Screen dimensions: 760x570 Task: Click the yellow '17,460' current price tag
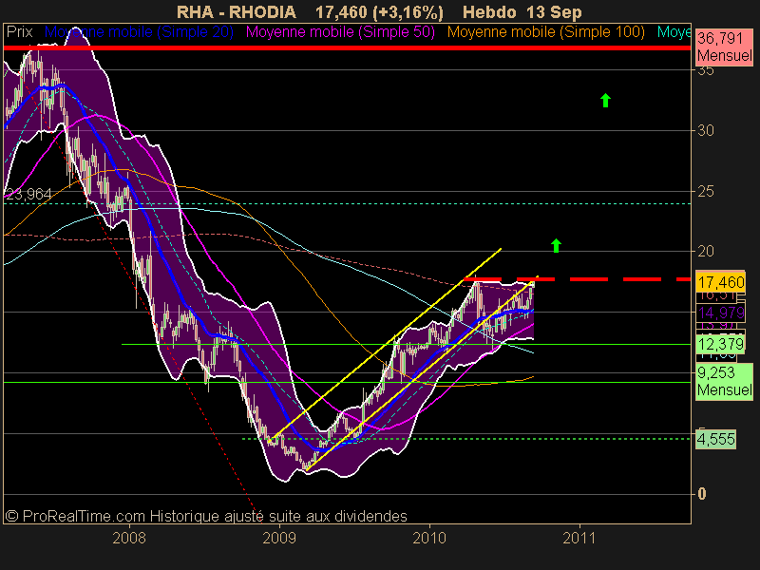coord(721,282)
